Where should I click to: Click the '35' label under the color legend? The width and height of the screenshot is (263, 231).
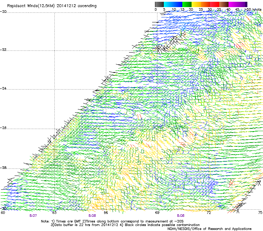(x=219, y=10)
